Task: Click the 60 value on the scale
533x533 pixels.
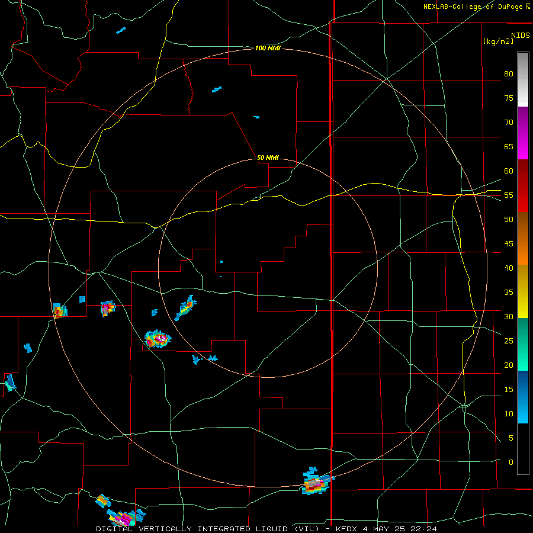Action: [509, 171]
